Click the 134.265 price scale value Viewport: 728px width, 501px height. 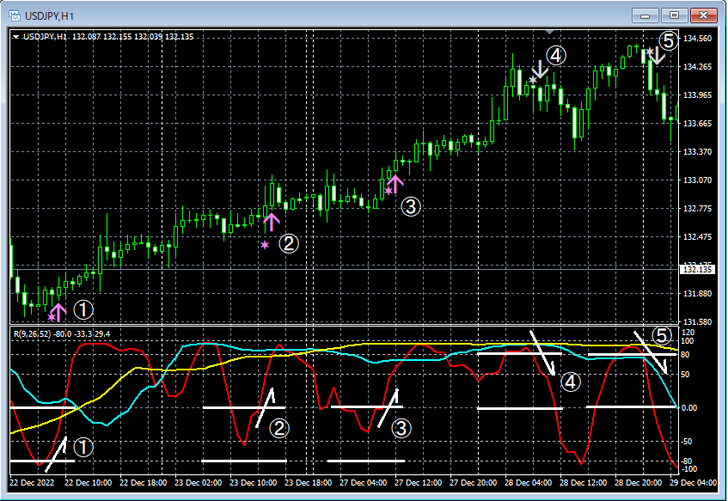[x=697, y=67]
